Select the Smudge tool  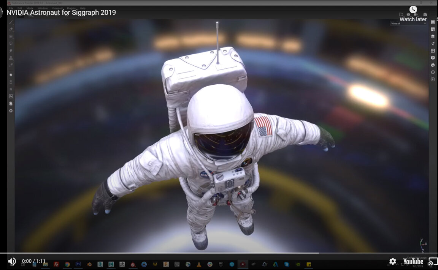pos(11,51)
